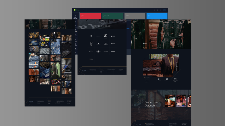Open the black studded jacket product thumbnail

pos(66,49)
